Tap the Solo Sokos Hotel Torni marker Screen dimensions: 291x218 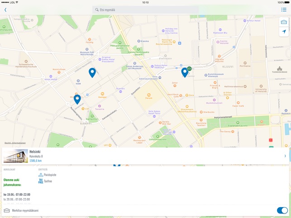pos(154,116)
